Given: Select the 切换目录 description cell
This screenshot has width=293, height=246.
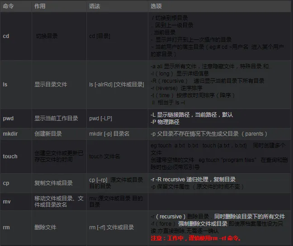Looking at the screenshot, I should click(x=59, y=36).
